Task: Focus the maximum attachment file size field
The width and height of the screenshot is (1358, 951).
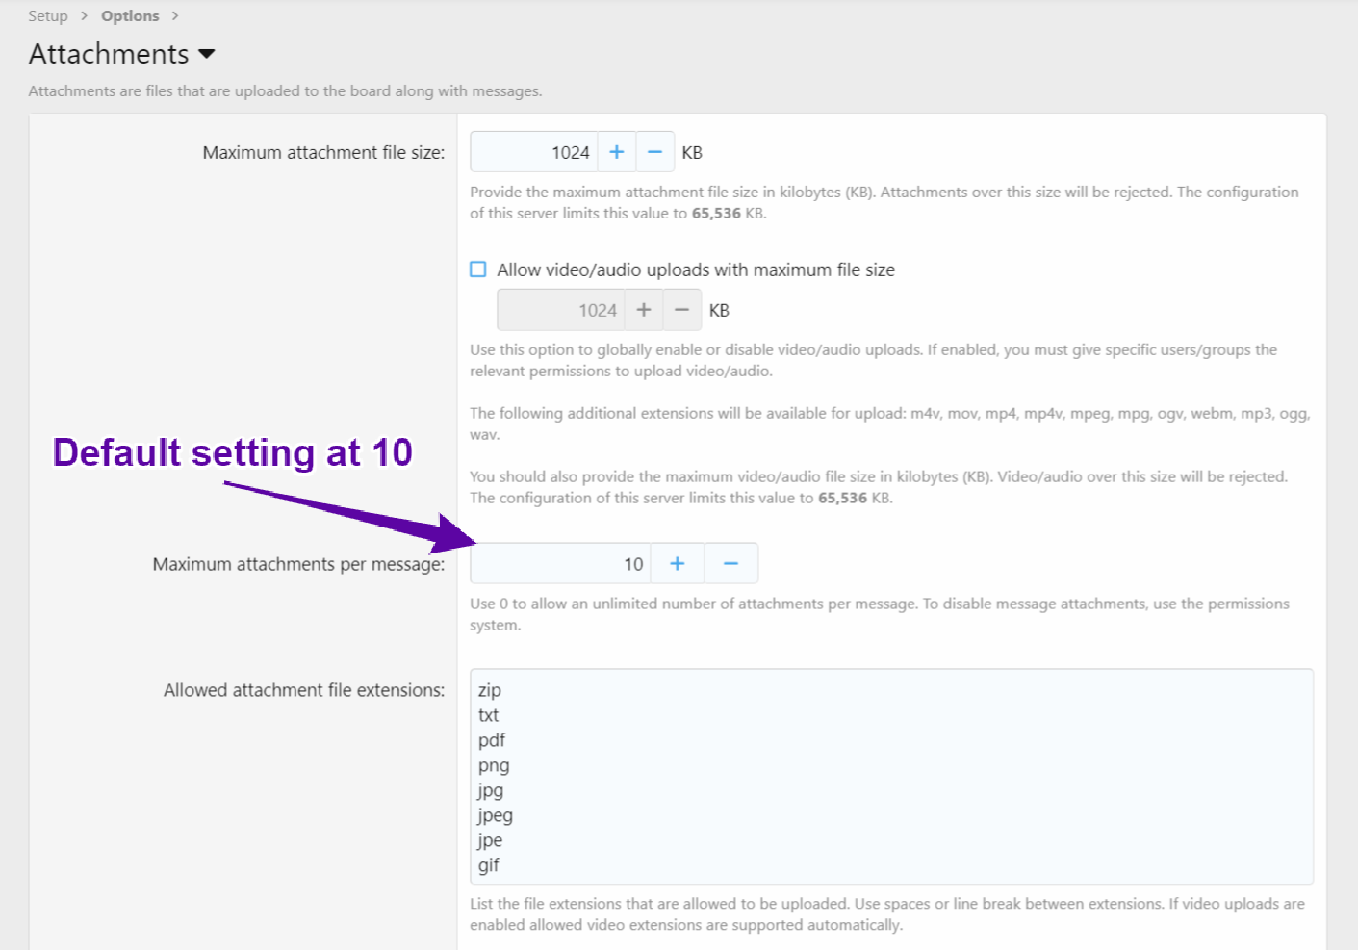Action: 533,152
